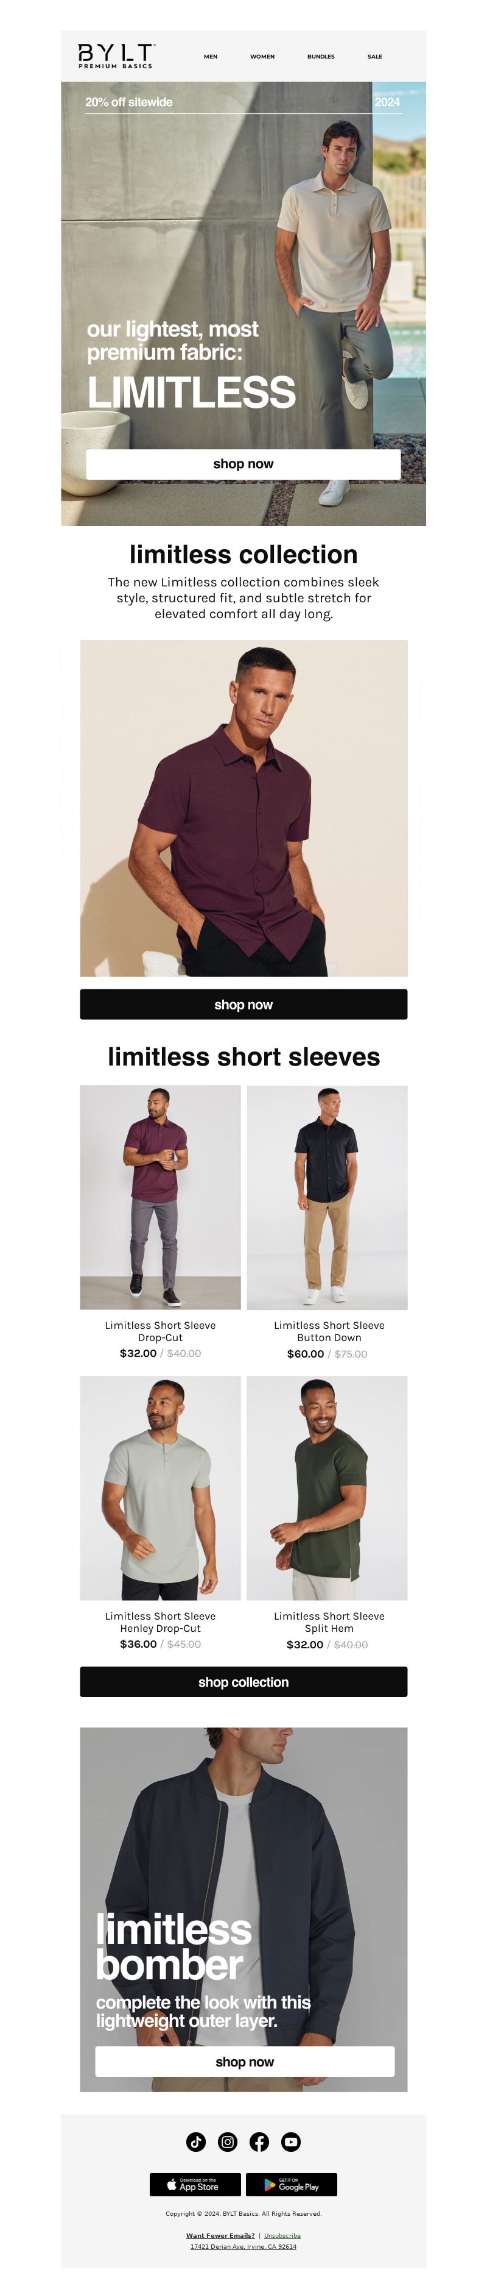Click the Unsubscribe link
This screenshot has width=487, height=2292.
[282, 2235]
